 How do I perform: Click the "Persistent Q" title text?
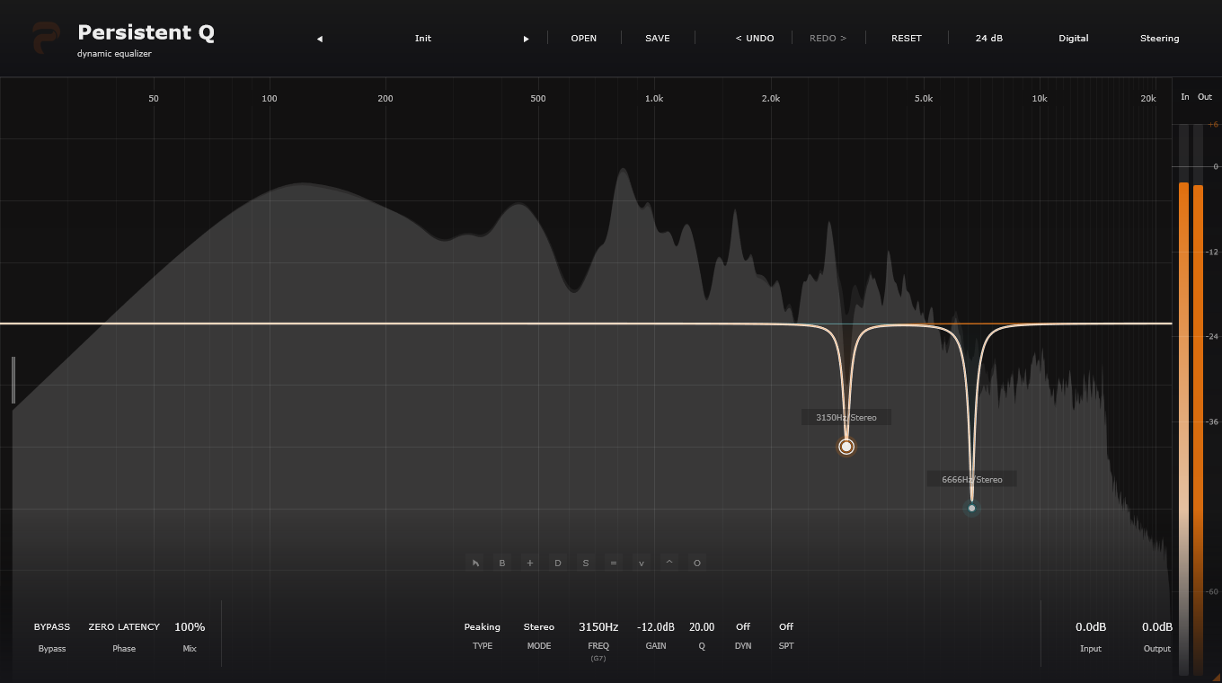[x=146, y=33]
